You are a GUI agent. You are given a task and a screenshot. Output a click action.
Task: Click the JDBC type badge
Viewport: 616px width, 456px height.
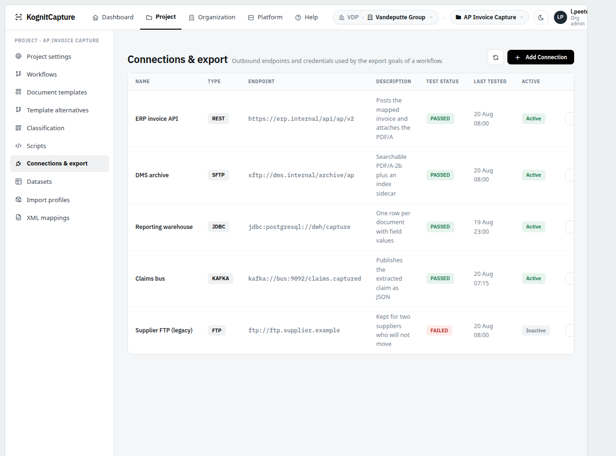[x=219, y=227]
